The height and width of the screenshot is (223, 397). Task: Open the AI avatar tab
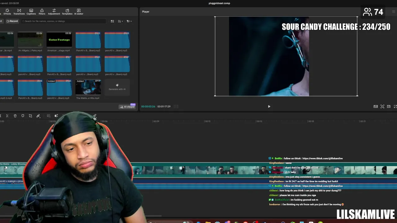click(x=78, y=12)
